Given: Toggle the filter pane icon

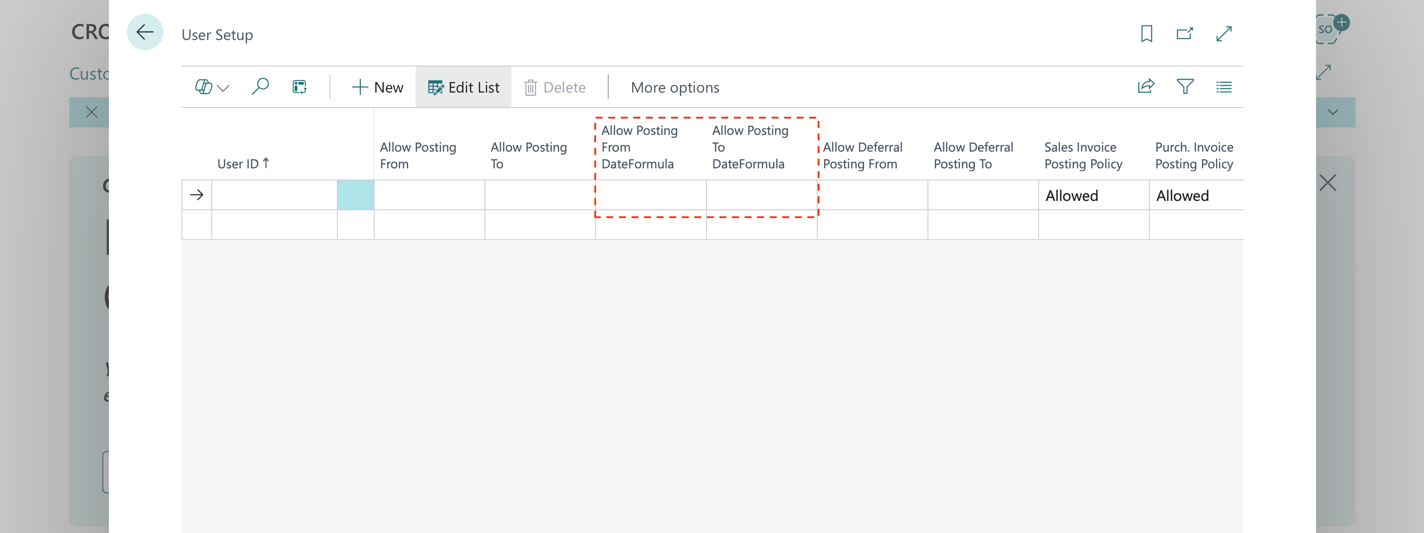Looking at the screenshot, I should tap(1185, 87).
